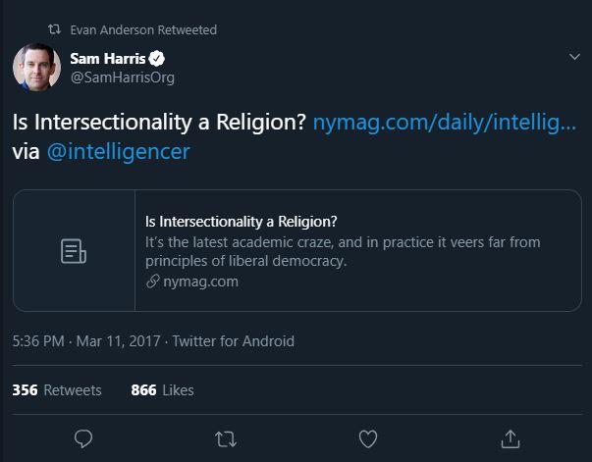Image resolution: width=592 pixels, height=462 pixels.
Task: Like the tweet with heart icon
Action: (x=367, y=436)
